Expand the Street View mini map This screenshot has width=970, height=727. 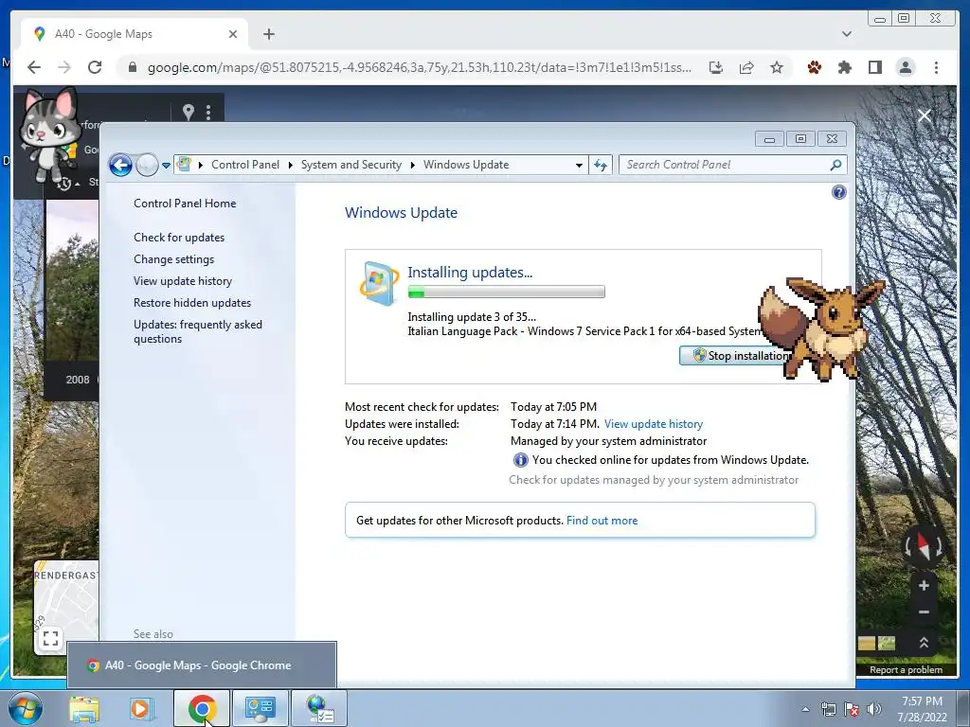[51, 638]
